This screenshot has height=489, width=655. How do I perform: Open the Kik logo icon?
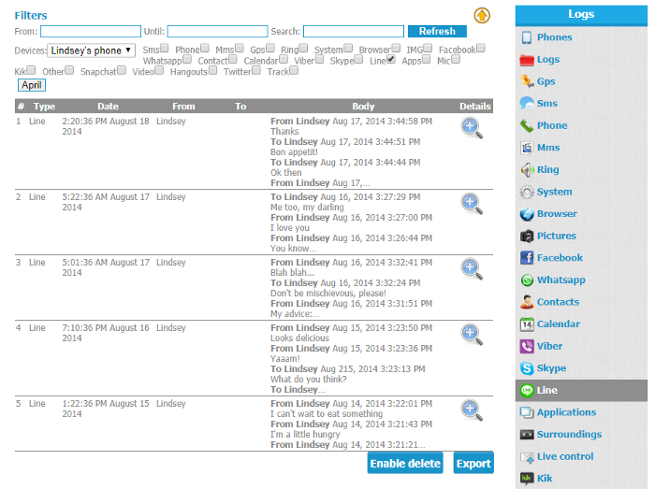527,478
